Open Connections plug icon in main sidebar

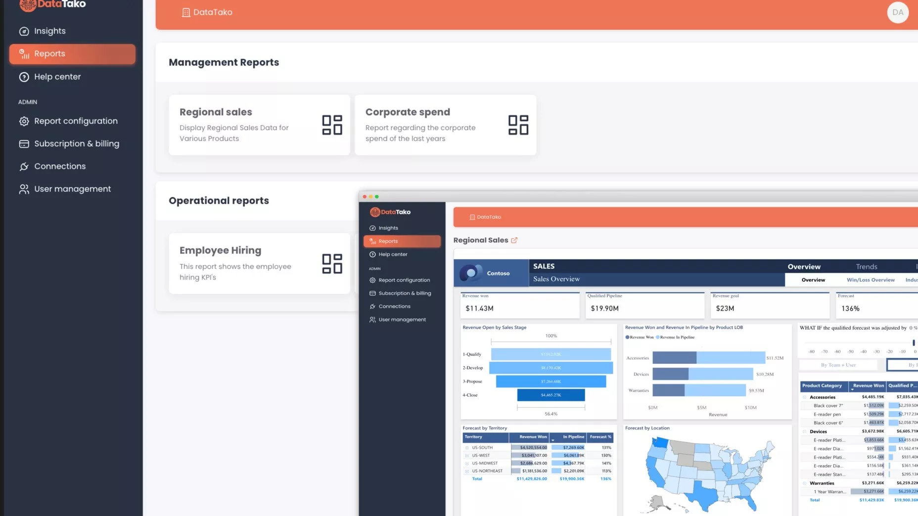pos(24,167)
